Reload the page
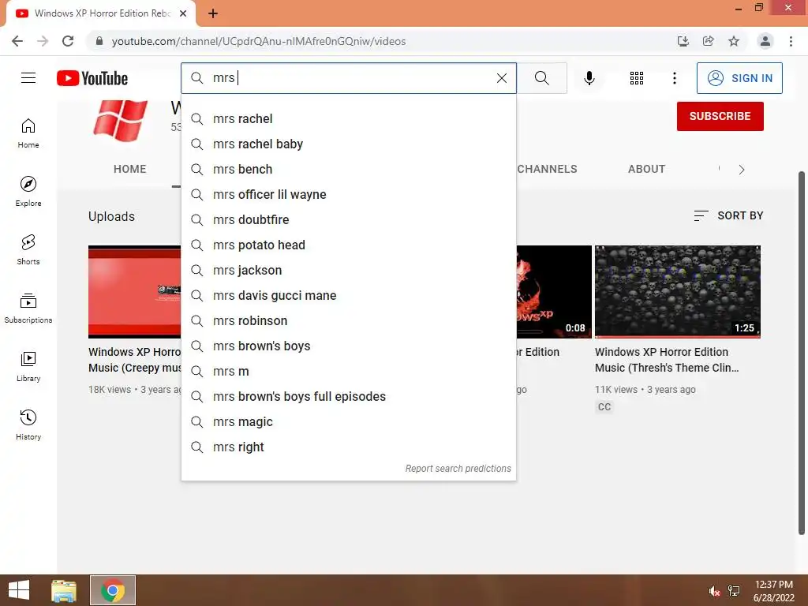 pos(68,41)
